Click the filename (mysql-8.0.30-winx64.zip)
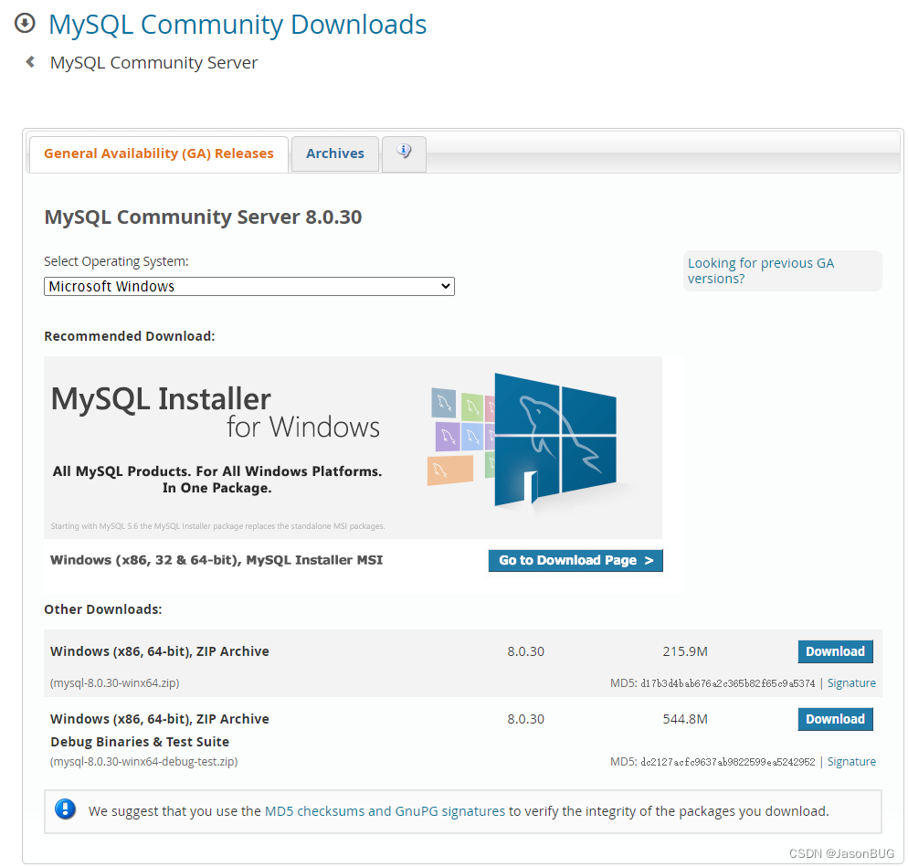 point(115,682)
